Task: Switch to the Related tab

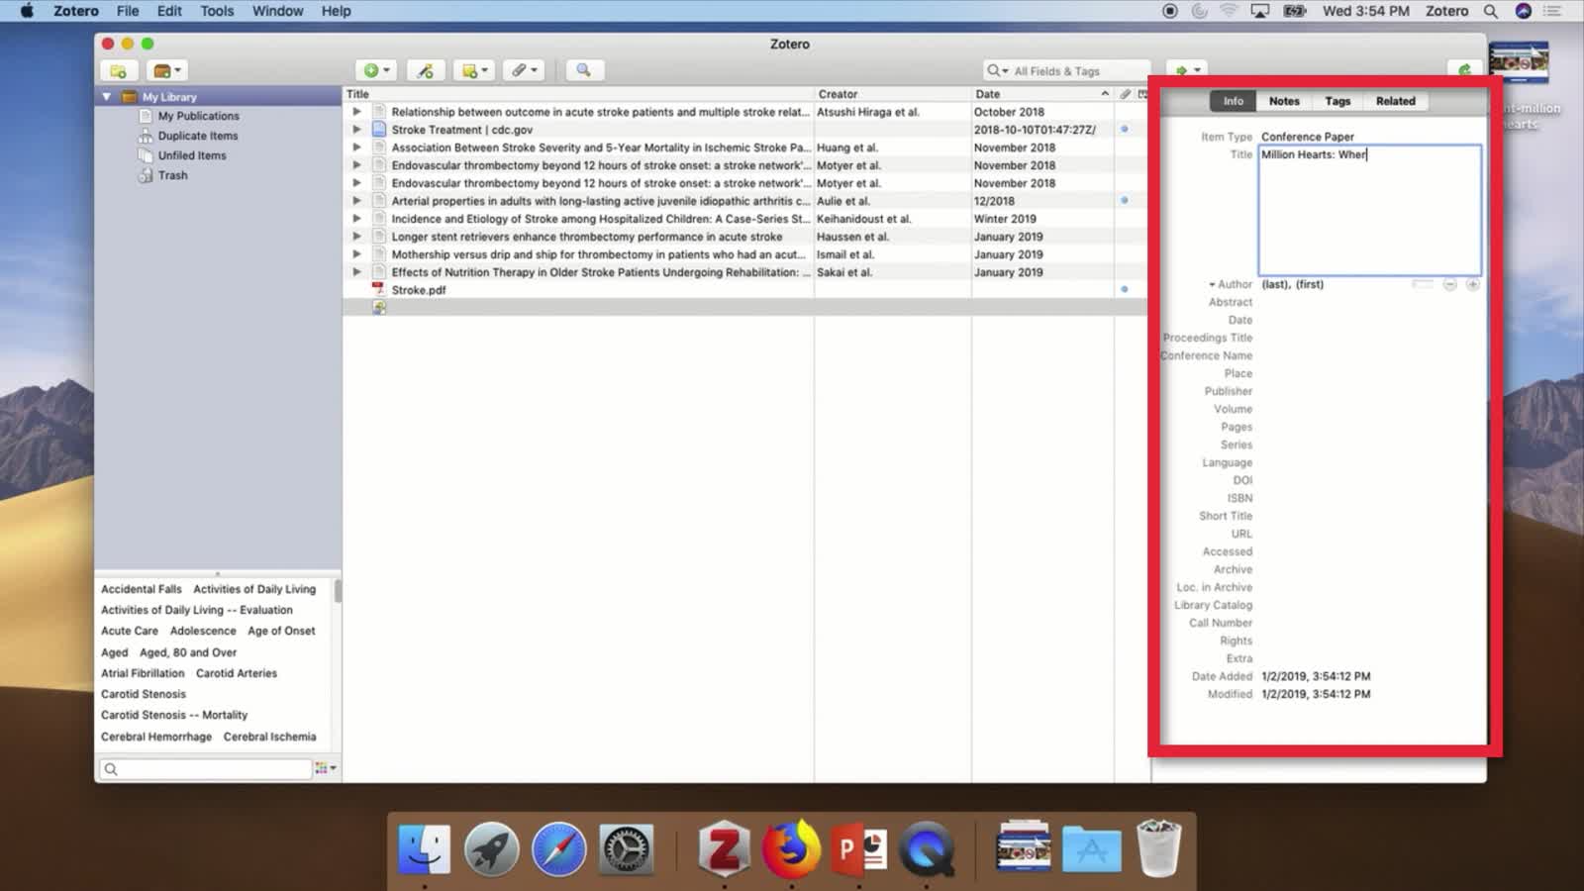Action: (x=1395, y=101)
